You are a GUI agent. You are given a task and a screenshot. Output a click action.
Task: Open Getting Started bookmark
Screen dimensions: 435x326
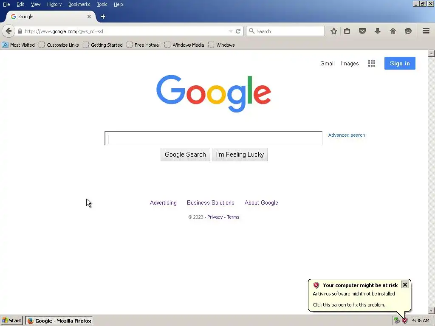[x=103, y=45]
